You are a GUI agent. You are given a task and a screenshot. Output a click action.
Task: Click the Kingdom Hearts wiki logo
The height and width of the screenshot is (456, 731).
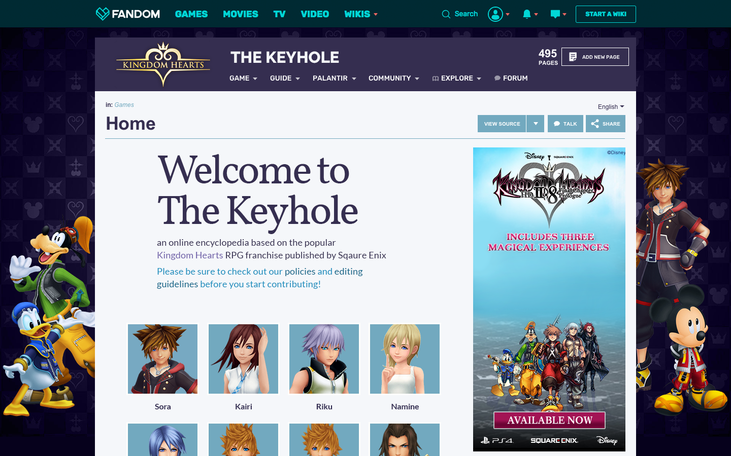pos(163,64)
